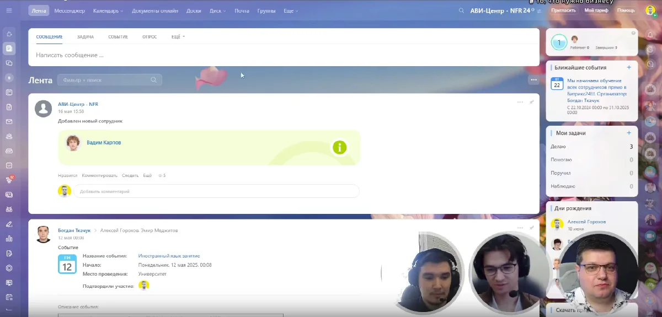The width and height of the screenshot is (662, 317).
Task: Open Делаю tasks counter row
Action: (x=591, y=147)
